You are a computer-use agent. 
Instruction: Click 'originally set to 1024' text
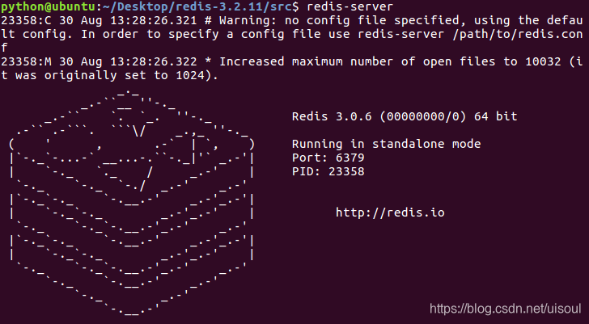pos(128,75)
